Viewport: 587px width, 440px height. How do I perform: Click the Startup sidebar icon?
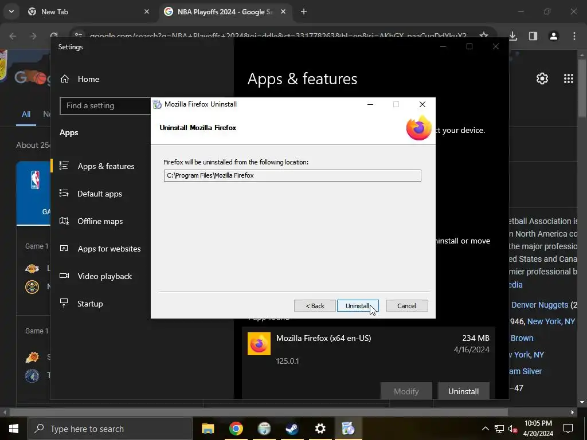click(64, 303)
